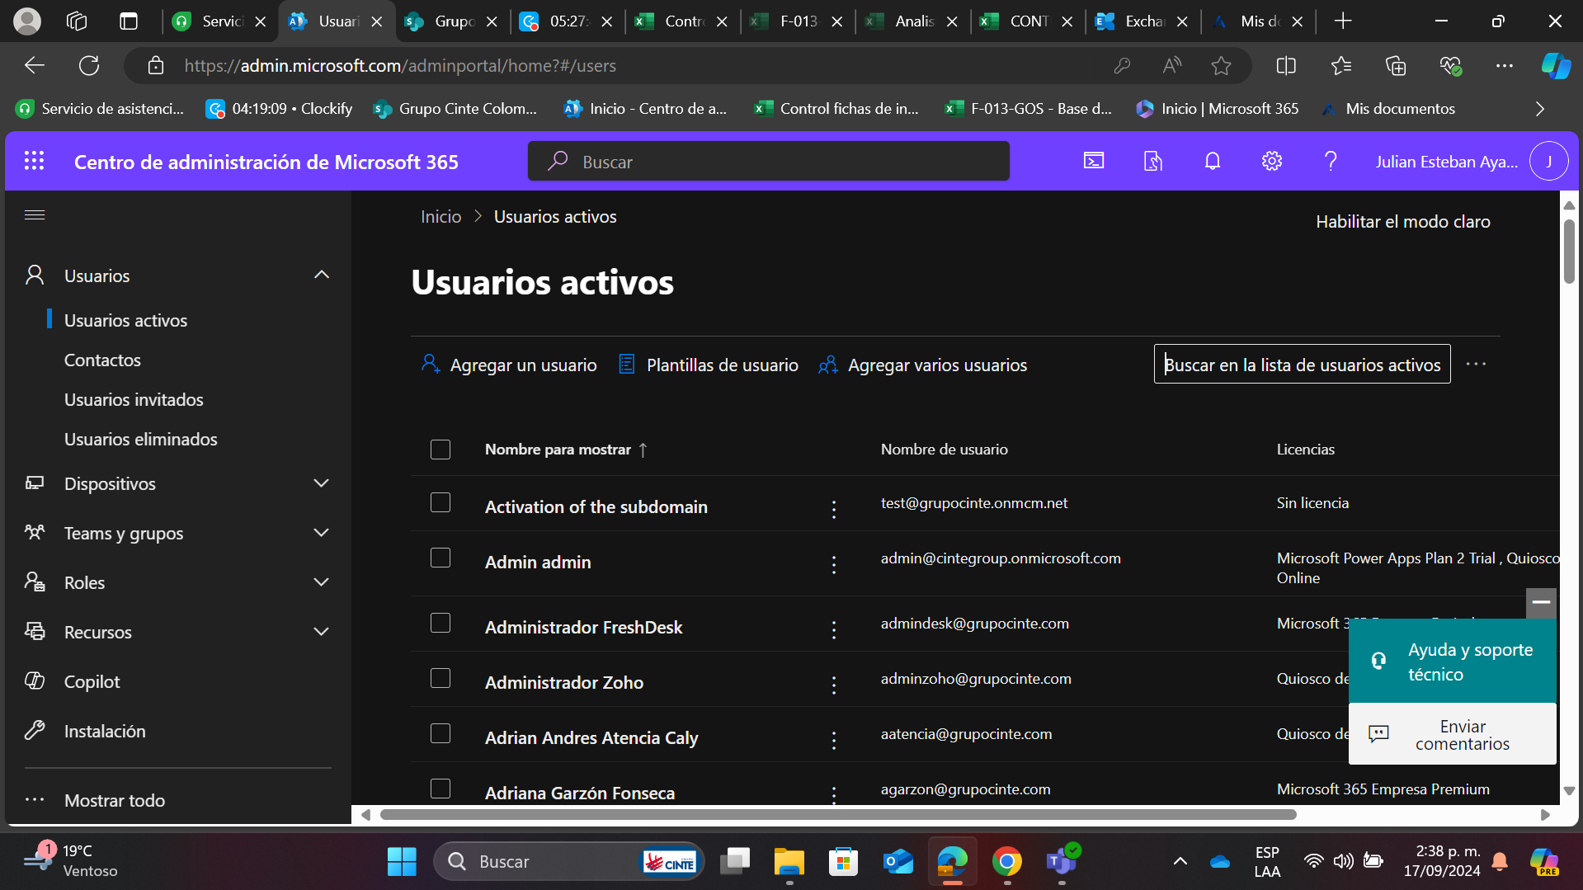The width and height of the screenshot is (1583, 890).
Task: Click Inicio breadcrumb link
Action: tap(441, 216)
